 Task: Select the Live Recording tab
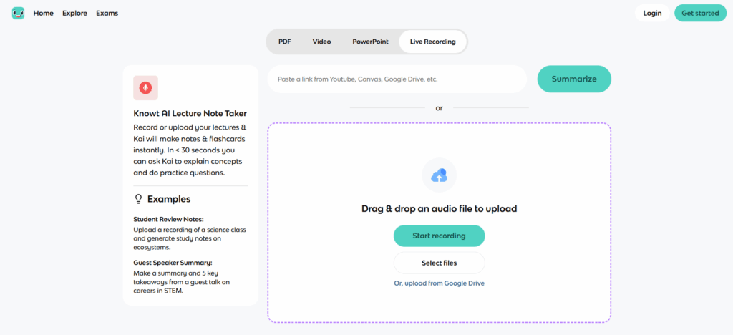click(x=433, y=42)
